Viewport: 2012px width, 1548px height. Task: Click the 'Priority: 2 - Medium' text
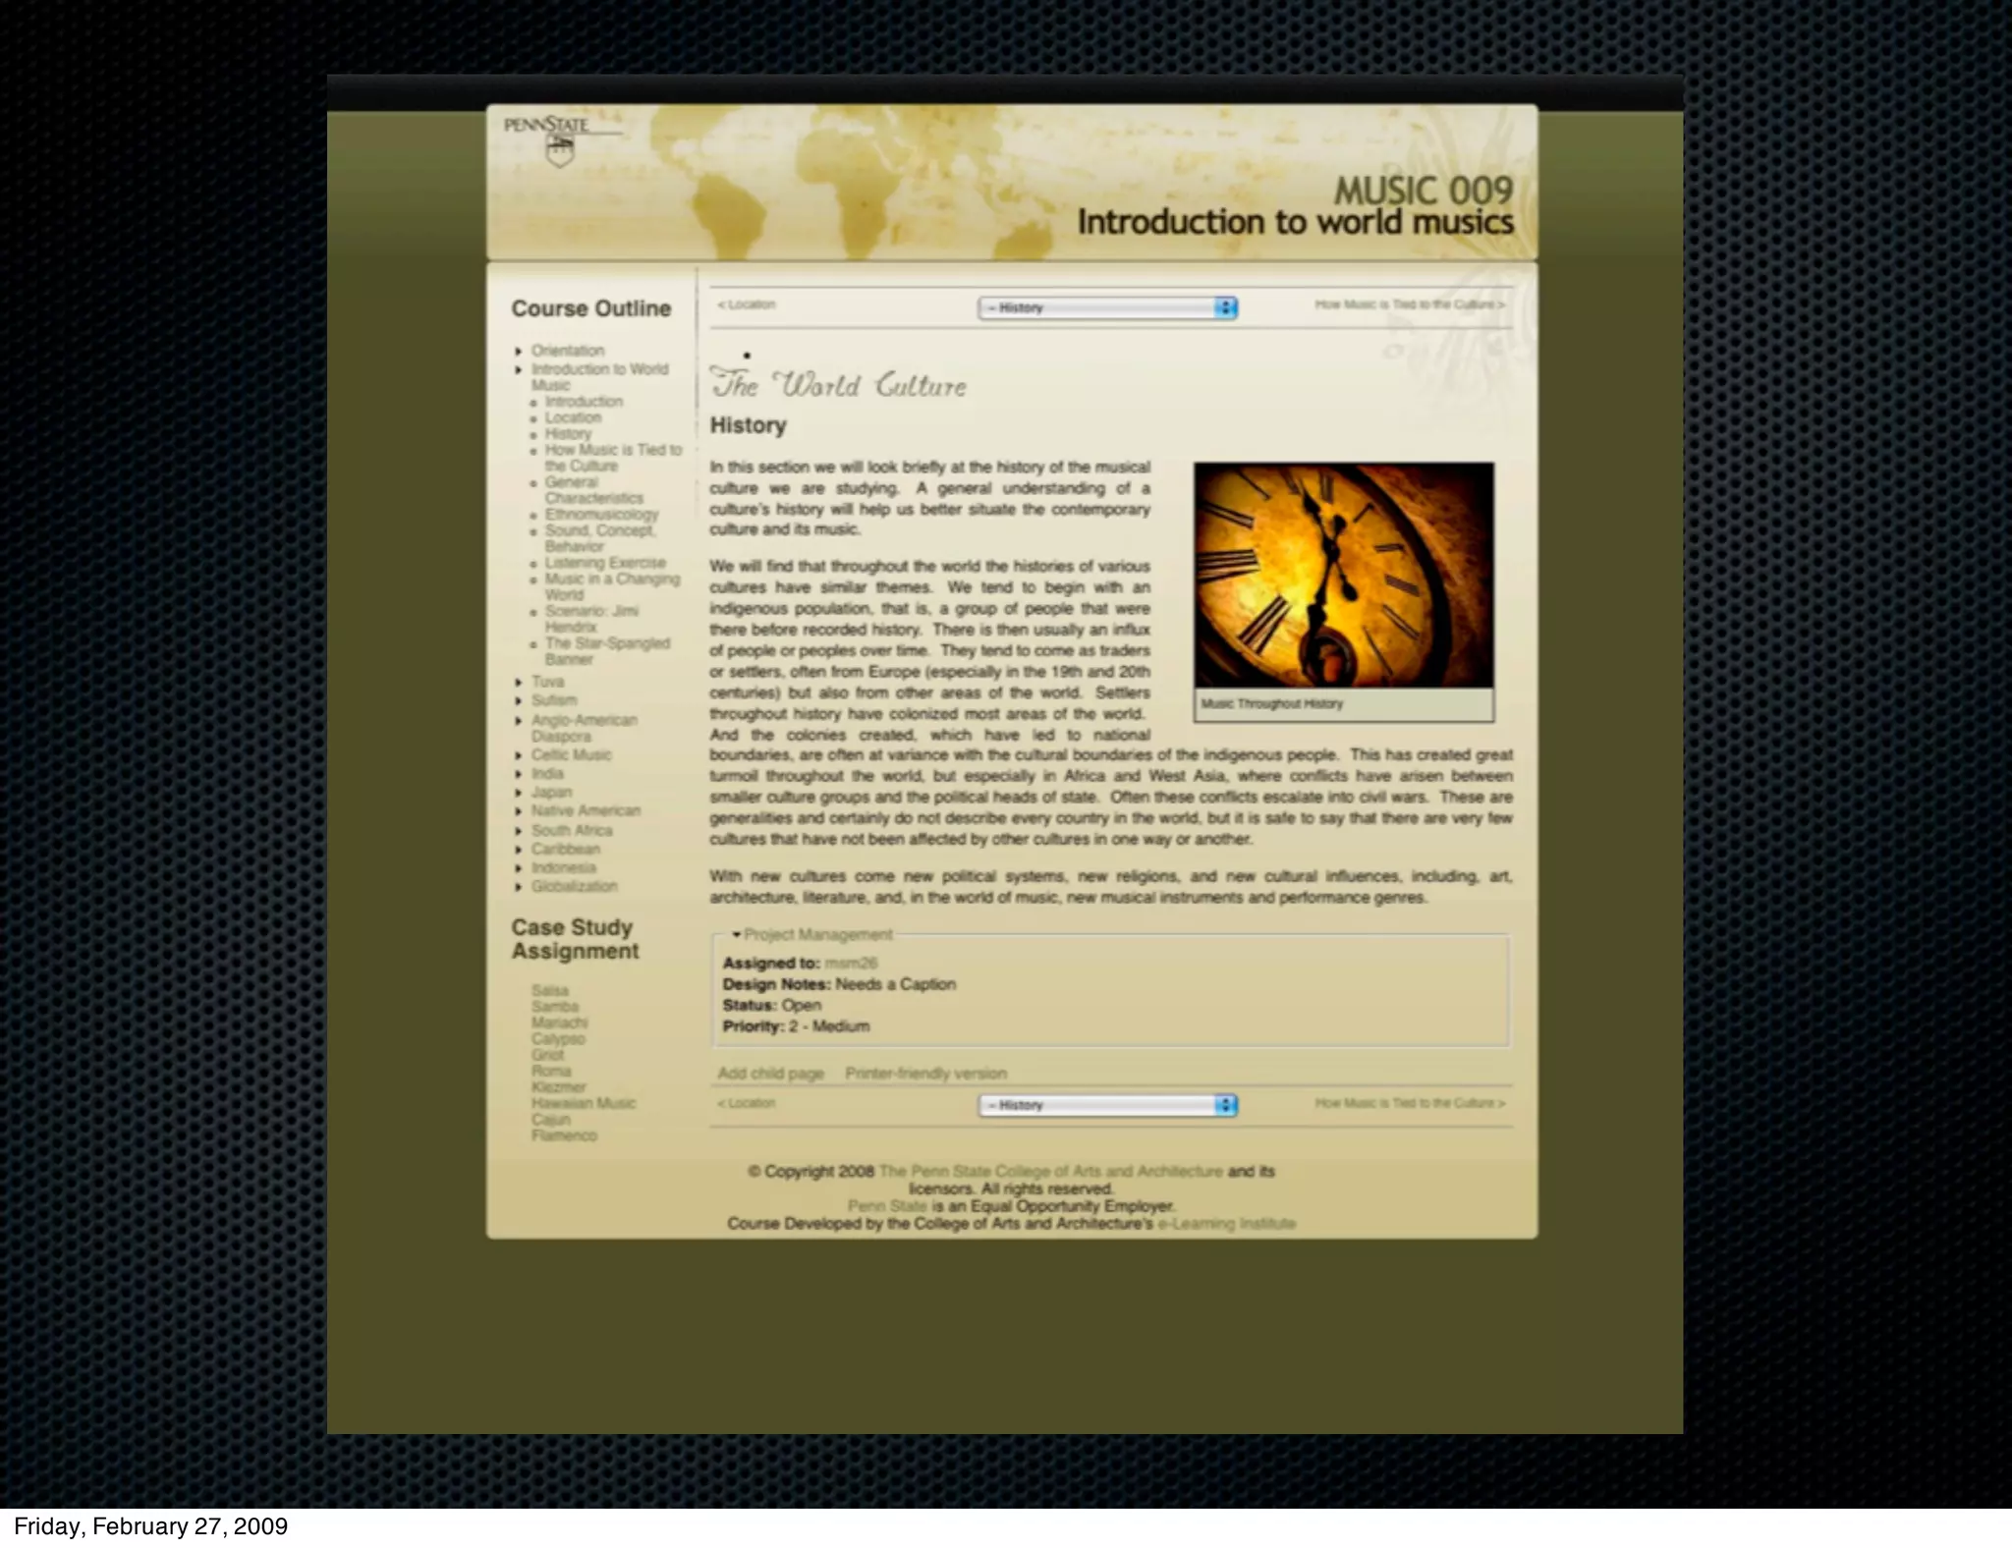796,1026
